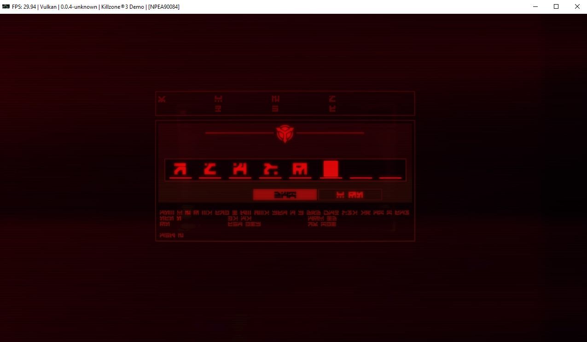Click the highlighted red button under the code slots
Image resolution: width=587 pixels, height=342 pixels.
(x=285, y=195)
